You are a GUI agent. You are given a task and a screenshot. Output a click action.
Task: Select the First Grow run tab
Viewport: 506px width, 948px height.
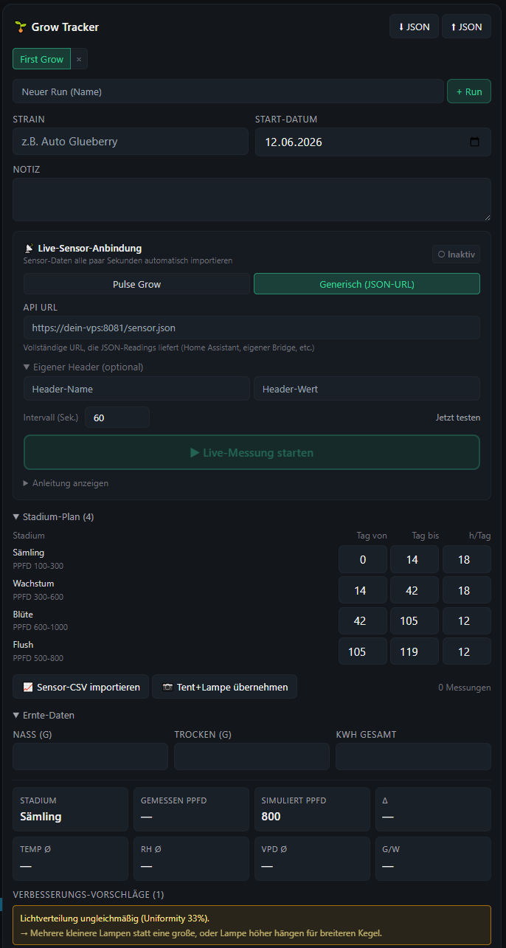pyautogui.click(x=41, y=59)
